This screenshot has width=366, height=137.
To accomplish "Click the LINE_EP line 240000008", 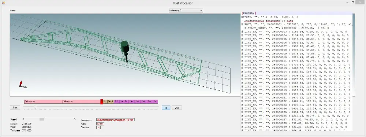I will pyautogui.click(x=295, y=50).
